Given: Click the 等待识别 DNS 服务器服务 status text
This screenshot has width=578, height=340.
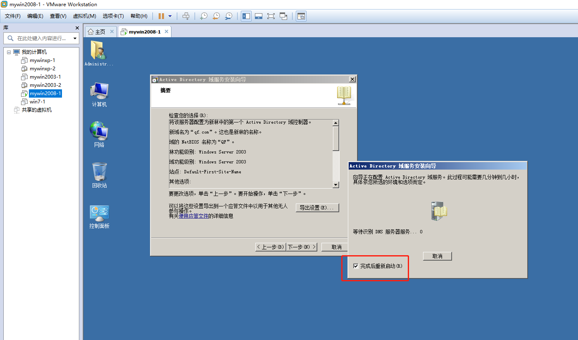Looking at the screenshot, I should pos(388,232).
